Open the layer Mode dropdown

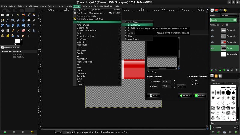tap(229, 15)
